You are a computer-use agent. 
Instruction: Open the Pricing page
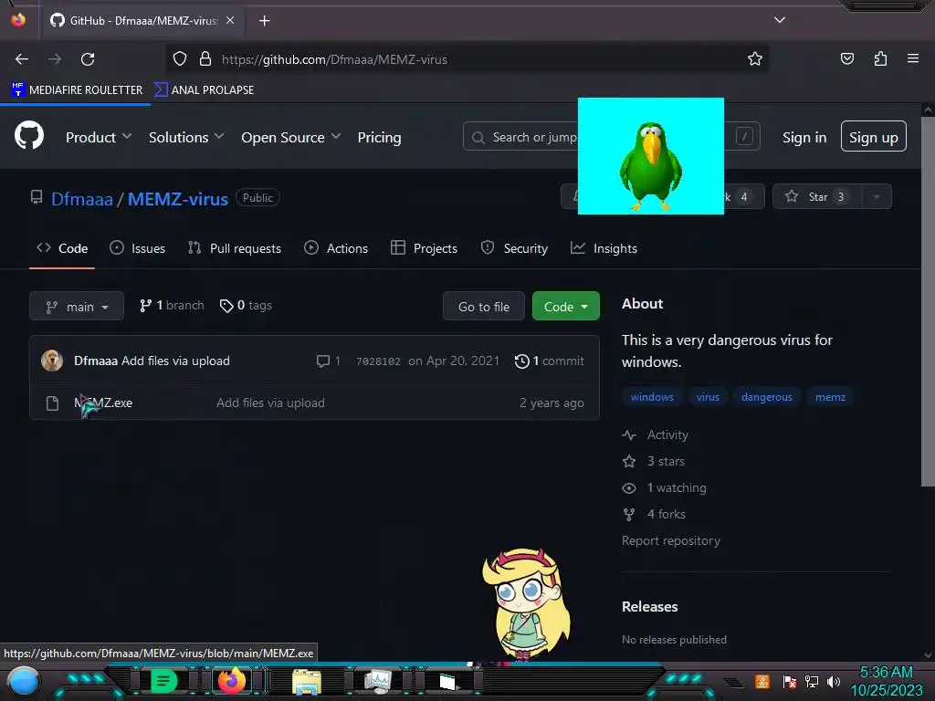click(379, 137)
